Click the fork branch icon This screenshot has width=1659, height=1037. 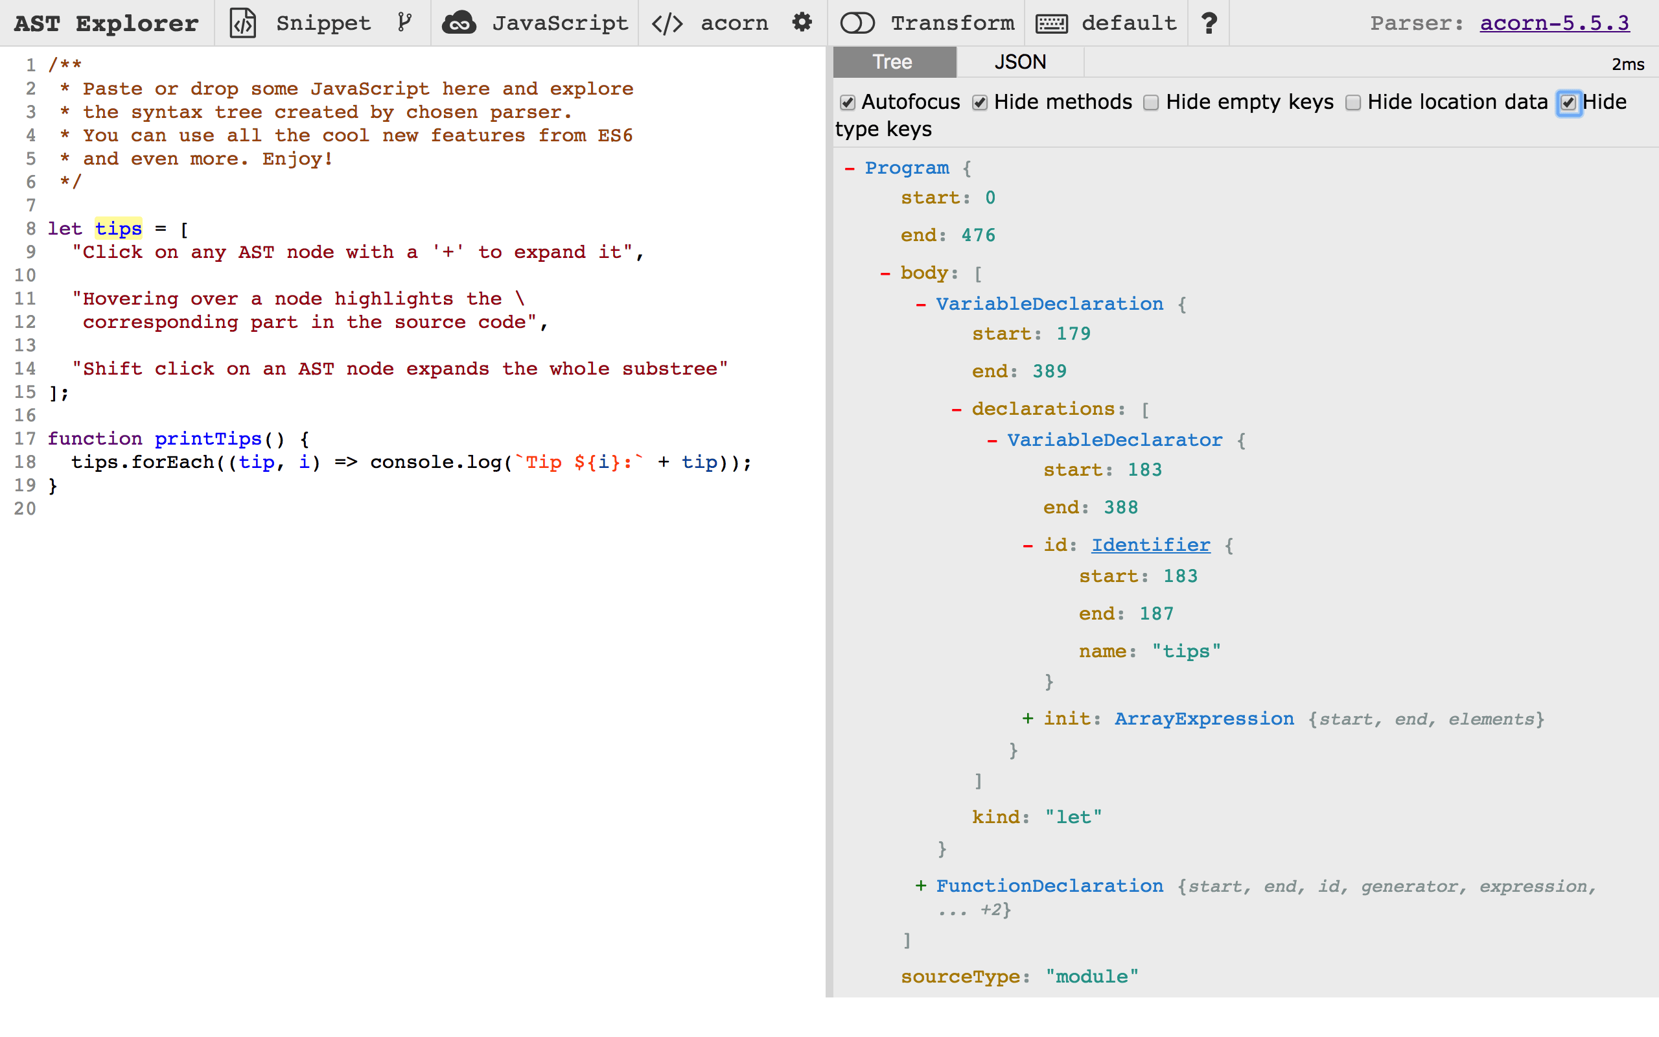coord(404,23)
